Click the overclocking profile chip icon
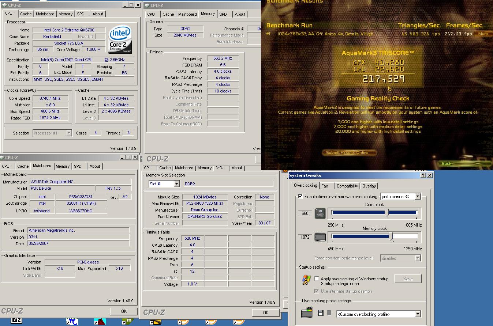Screen dimensions: 493x326 pos(307,313)
